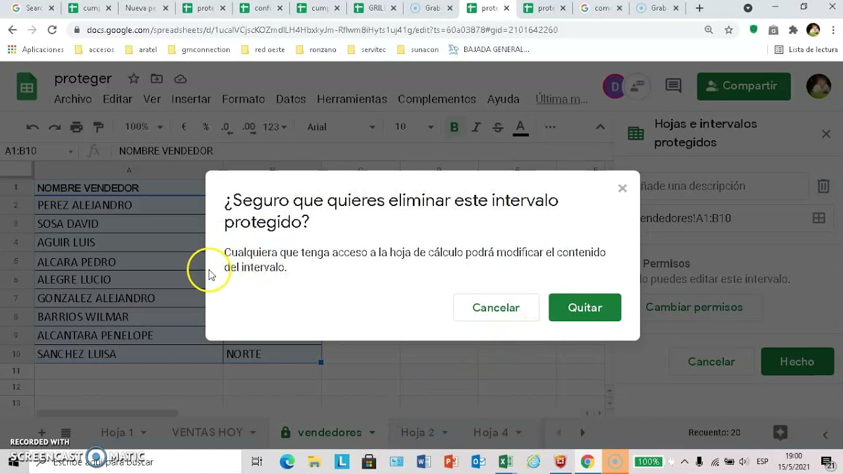The height and width of the screenshot is (474, 843).
Task: Click the cloud document status icon
Action: [x=180, y=79]
